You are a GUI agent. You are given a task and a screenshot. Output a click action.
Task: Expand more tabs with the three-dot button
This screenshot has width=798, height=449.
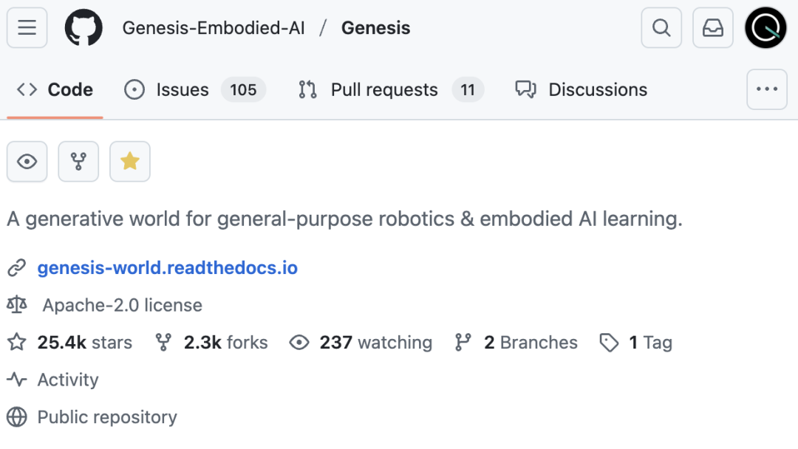click(766, 89)
